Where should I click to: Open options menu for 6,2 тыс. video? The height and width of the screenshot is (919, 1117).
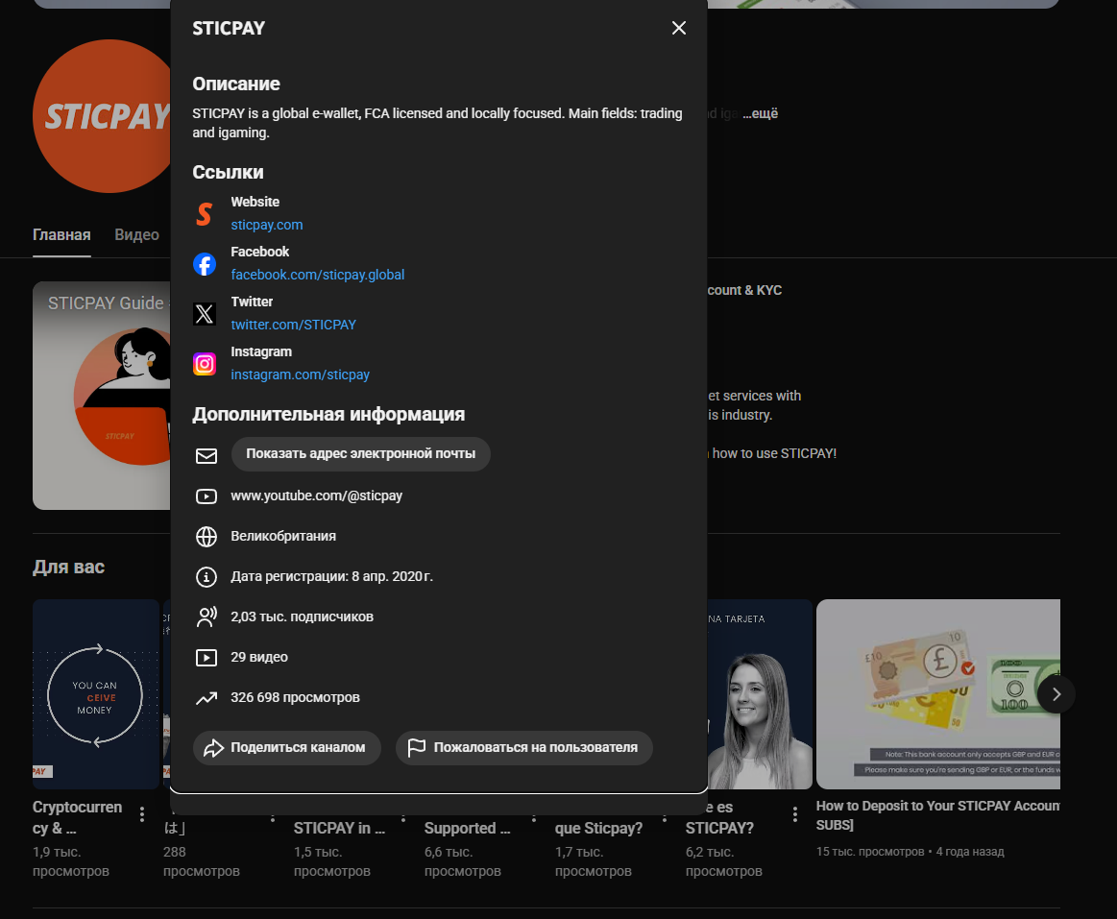795,813
